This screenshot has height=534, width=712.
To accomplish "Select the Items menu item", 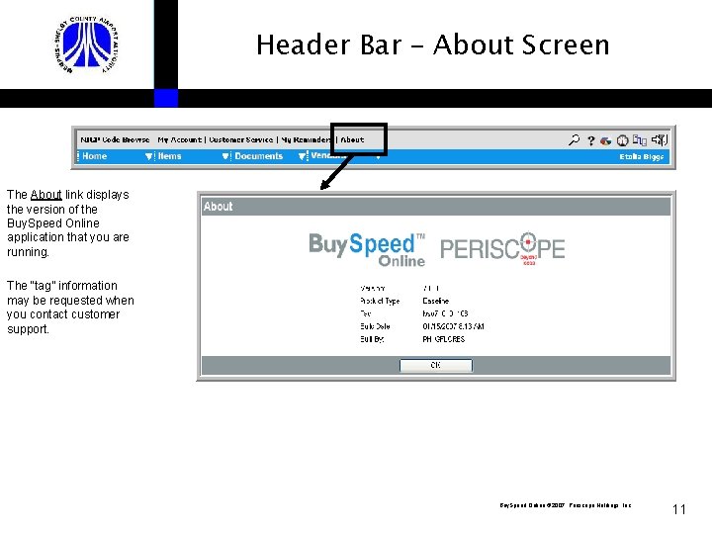I will (x=169, y=156).
